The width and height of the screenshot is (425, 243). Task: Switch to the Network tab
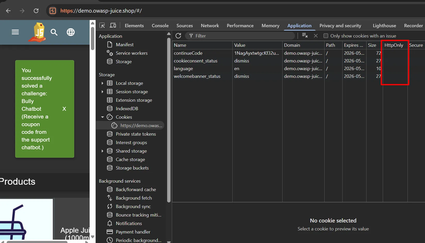[x=210, y=25]
